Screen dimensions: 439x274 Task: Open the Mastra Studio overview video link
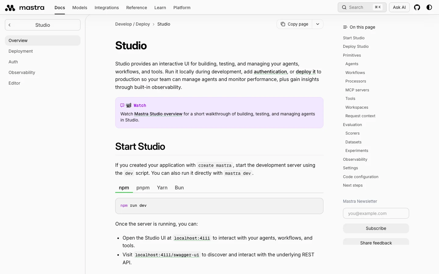coord(158,114)
